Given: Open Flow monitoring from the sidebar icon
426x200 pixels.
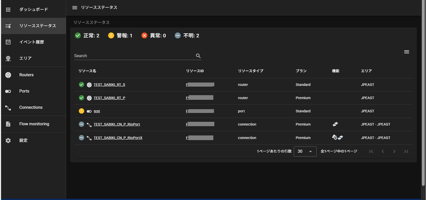Looking at the screenshot, I should pos(8,123).
